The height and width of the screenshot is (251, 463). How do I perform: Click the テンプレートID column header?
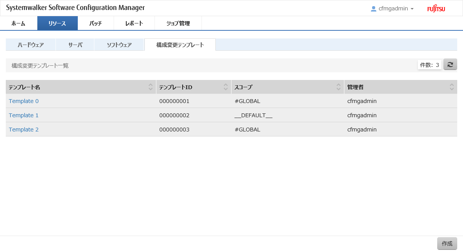tap(193, 87)
